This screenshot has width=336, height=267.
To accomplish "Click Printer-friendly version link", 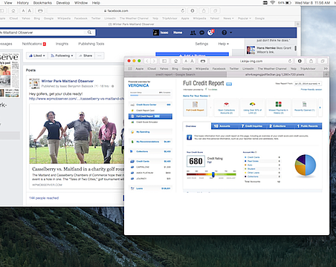I will tap(311, 90).
